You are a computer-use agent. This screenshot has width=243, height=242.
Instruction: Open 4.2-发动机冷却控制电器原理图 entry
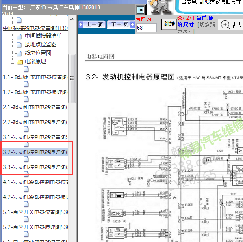tap(35, 197)
